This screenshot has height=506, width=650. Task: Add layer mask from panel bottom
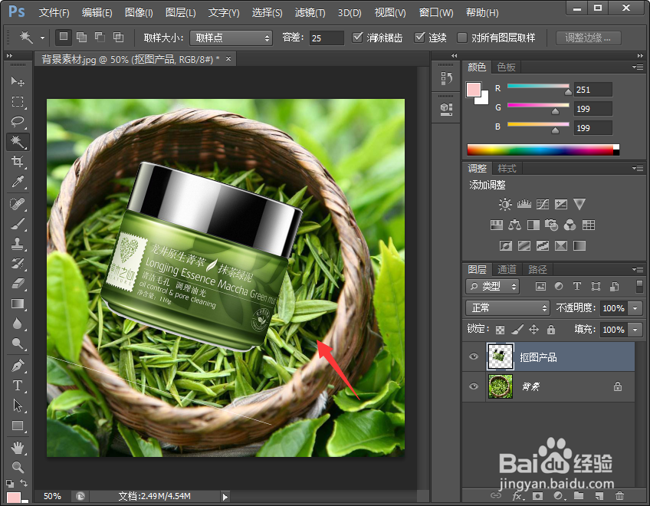pyautogui.click(x=537, y=495)
